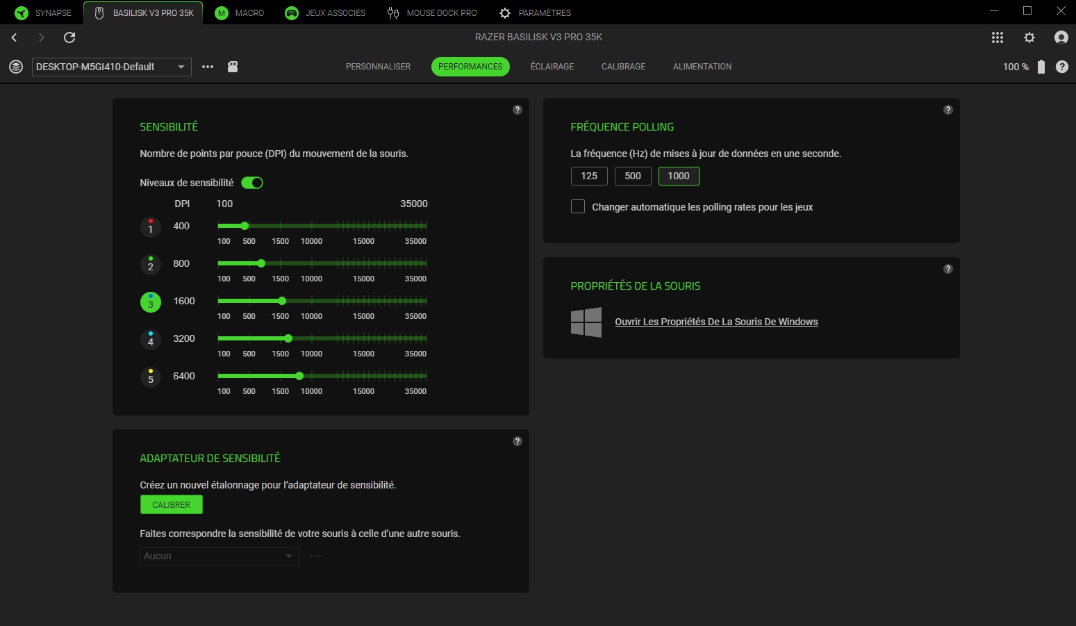Select sensitivity stage 1 at 400 DPI
Image resolution: width=1076 pixels, height=626 pixels.
point(151,227)
